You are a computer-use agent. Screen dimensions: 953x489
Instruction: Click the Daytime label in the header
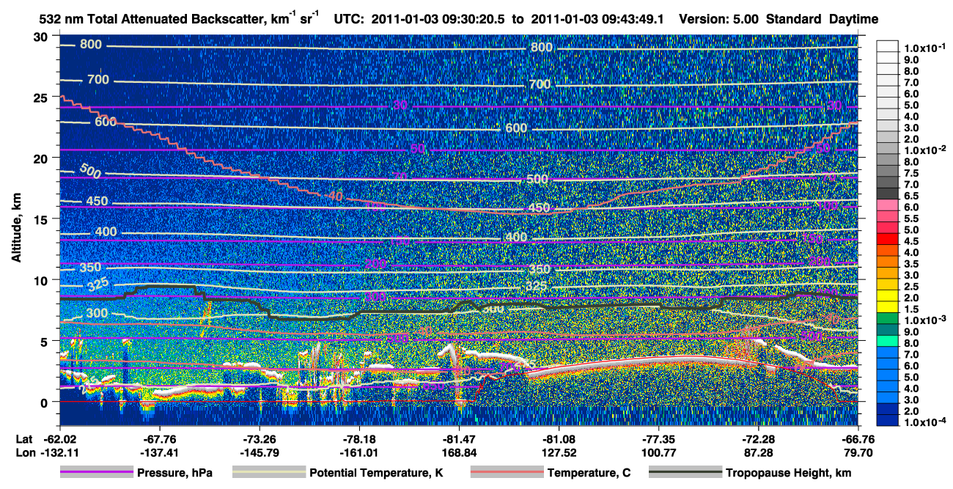tap(854, 19)
